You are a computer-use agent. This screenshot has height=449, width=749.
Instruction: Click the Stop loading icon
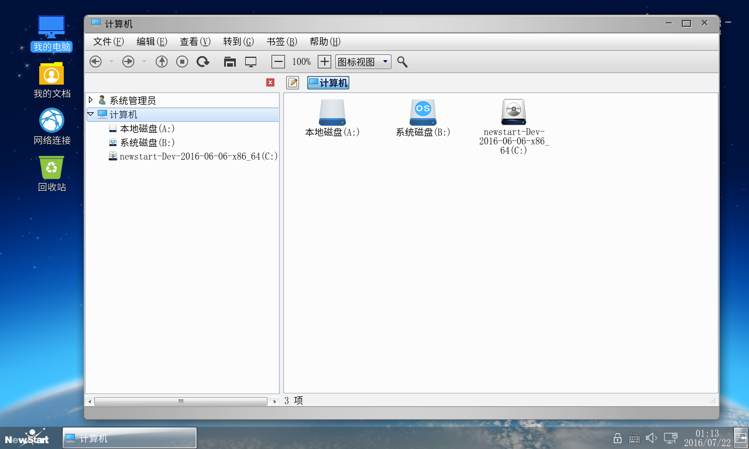pos(182,61)
